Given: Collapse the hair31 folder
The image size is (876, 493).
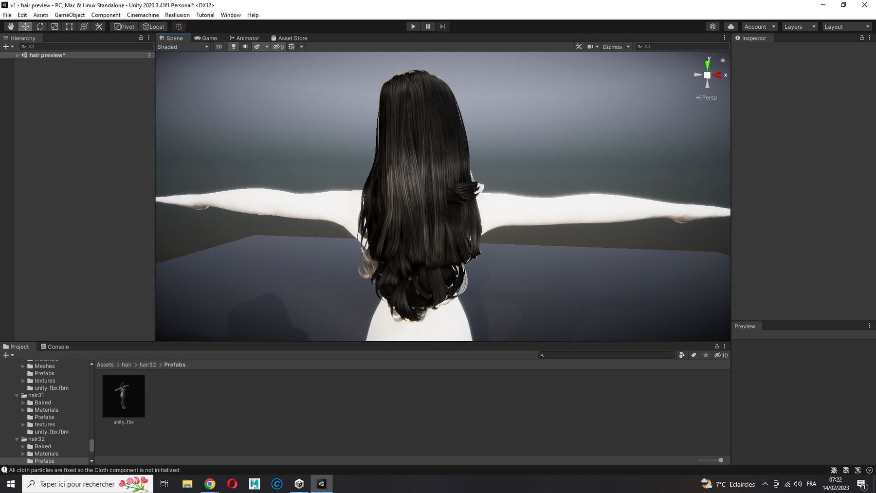Looking at the screenshot, I should pos(17,395).
